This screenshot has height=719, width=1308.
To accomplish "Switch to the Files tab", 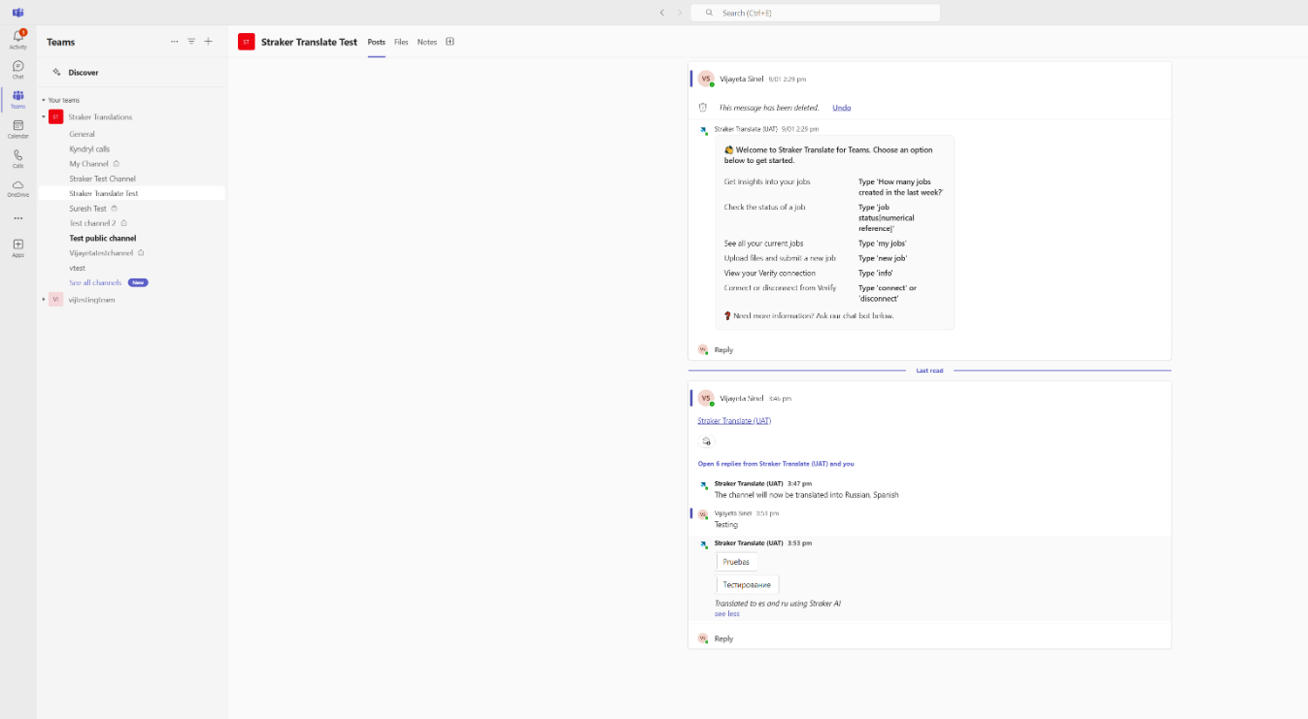I will tap(401, 42).
